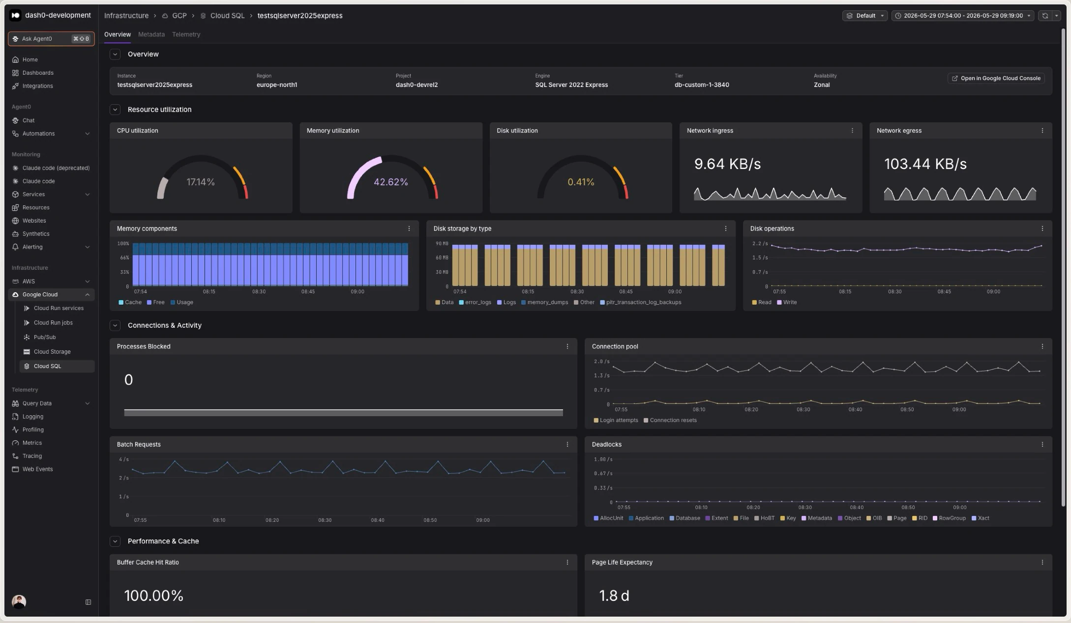The width and height of the screenshot is (1071, 623).
Task: Expand the AWS sidebar group
Action: (x=88, y=282)
